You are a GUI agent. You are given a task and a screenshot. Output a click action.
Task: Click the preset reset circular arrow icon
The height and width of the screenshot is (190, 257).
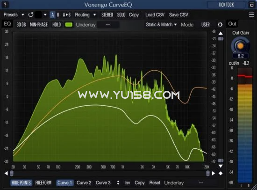point(31,15)
